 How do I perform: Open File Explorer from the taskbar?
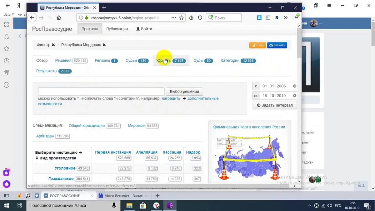pos(129,205)
